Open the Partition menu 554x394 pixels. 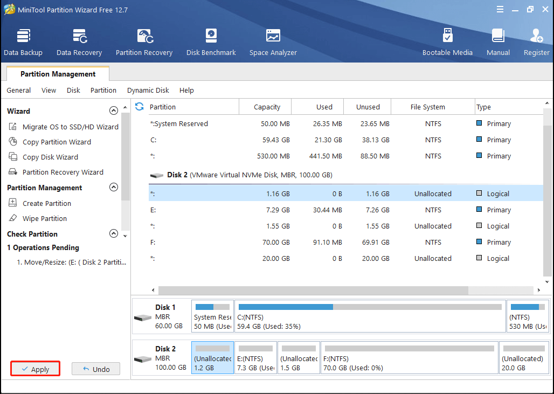[x=103, y=90]
